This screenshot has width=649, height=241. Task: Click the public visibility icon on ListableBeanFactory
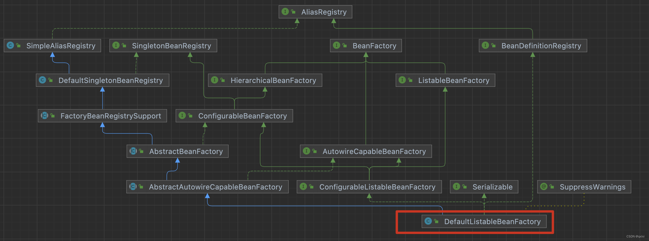point(410,80)
